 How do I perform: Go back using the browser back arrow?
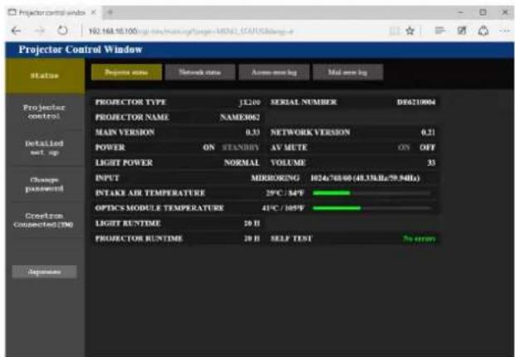tap(16, 31)
